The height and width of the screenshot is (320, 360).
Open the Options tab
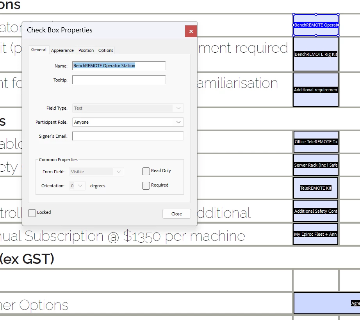(x=105, y=50)
